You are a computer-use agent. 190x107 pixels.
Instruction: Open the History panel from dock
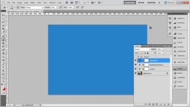pos(180,86)
